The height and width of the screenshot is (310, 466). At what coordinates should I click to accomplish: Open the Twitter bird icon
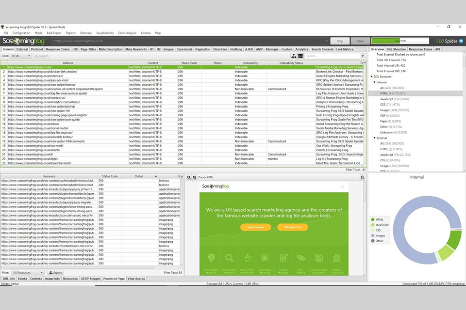(x=461, y=41)
